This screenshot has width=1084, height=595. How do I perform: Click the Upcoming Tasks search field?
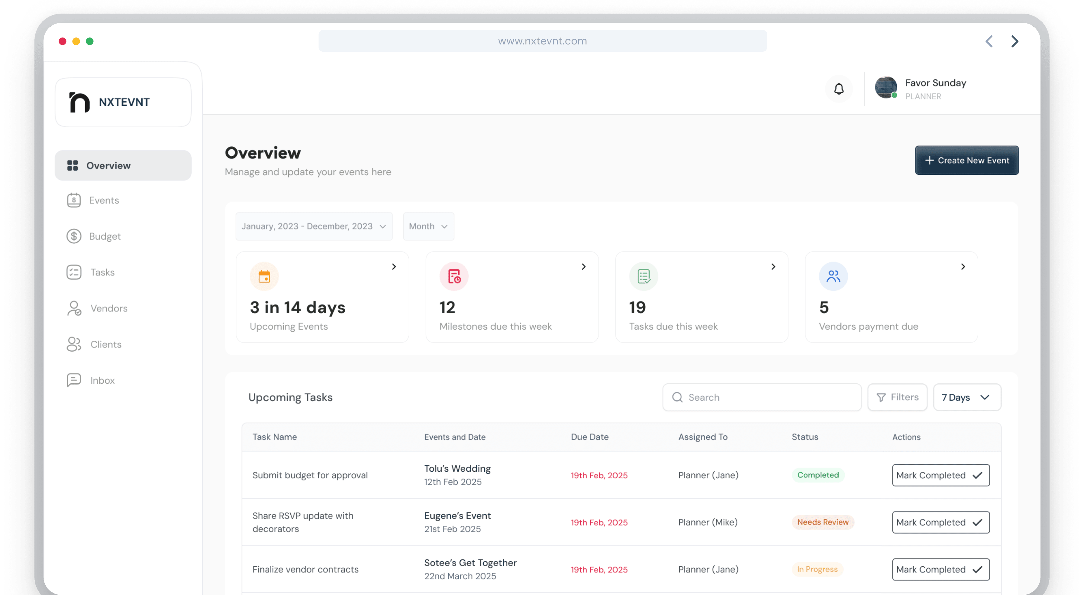762,397
